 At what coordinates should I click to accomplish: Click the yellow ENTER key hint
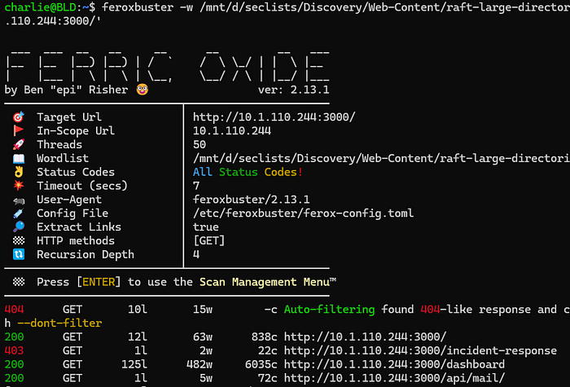tap(99, 282)
